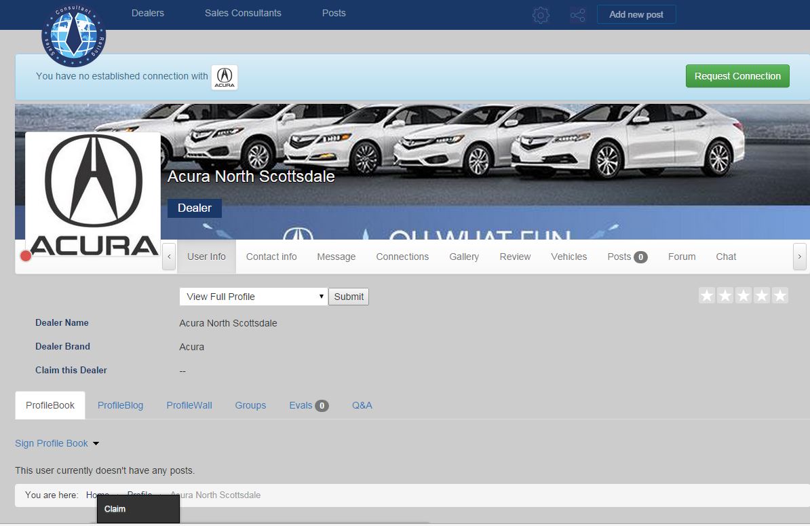Rate the dealer five stars
The height and width of the screenshot is (526, 810).
[780, 295]
